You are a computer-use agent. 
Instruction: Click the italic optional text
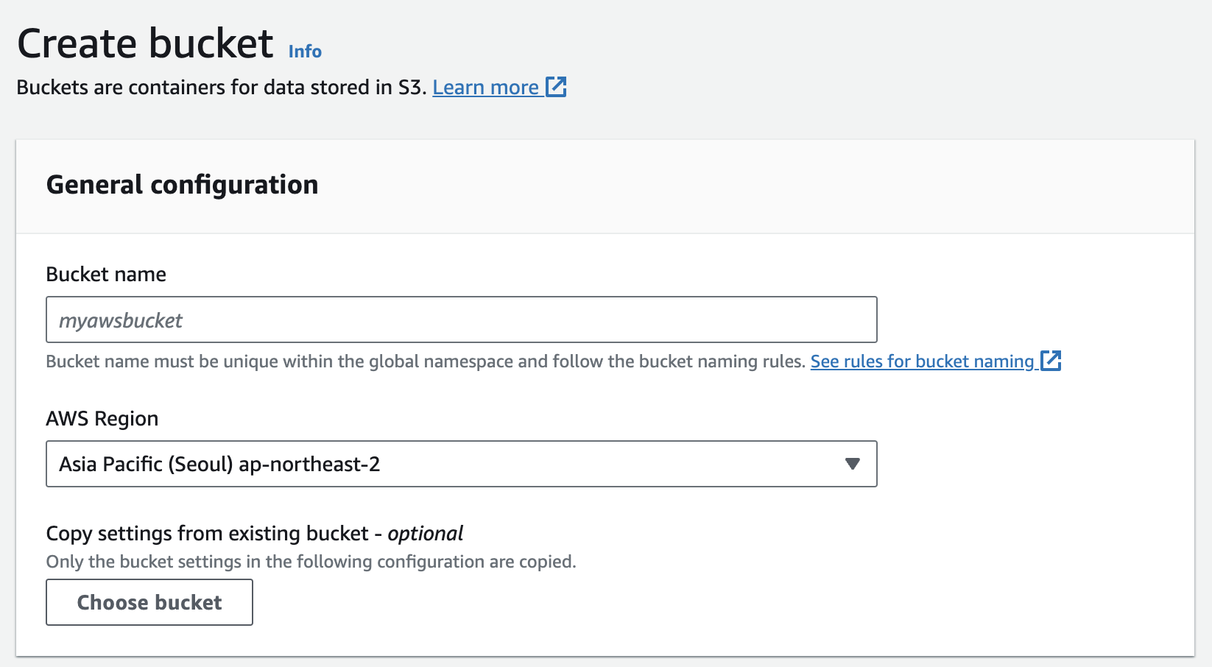[426, 533]
